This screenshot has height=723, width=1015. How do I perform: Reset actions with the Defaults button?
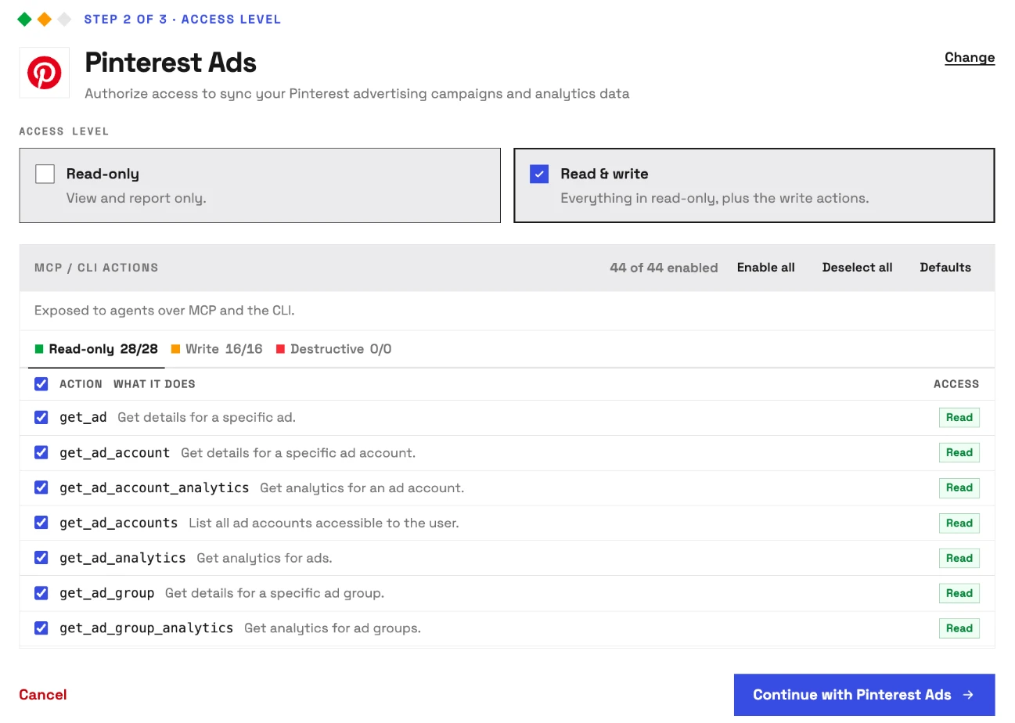[945, 268]
